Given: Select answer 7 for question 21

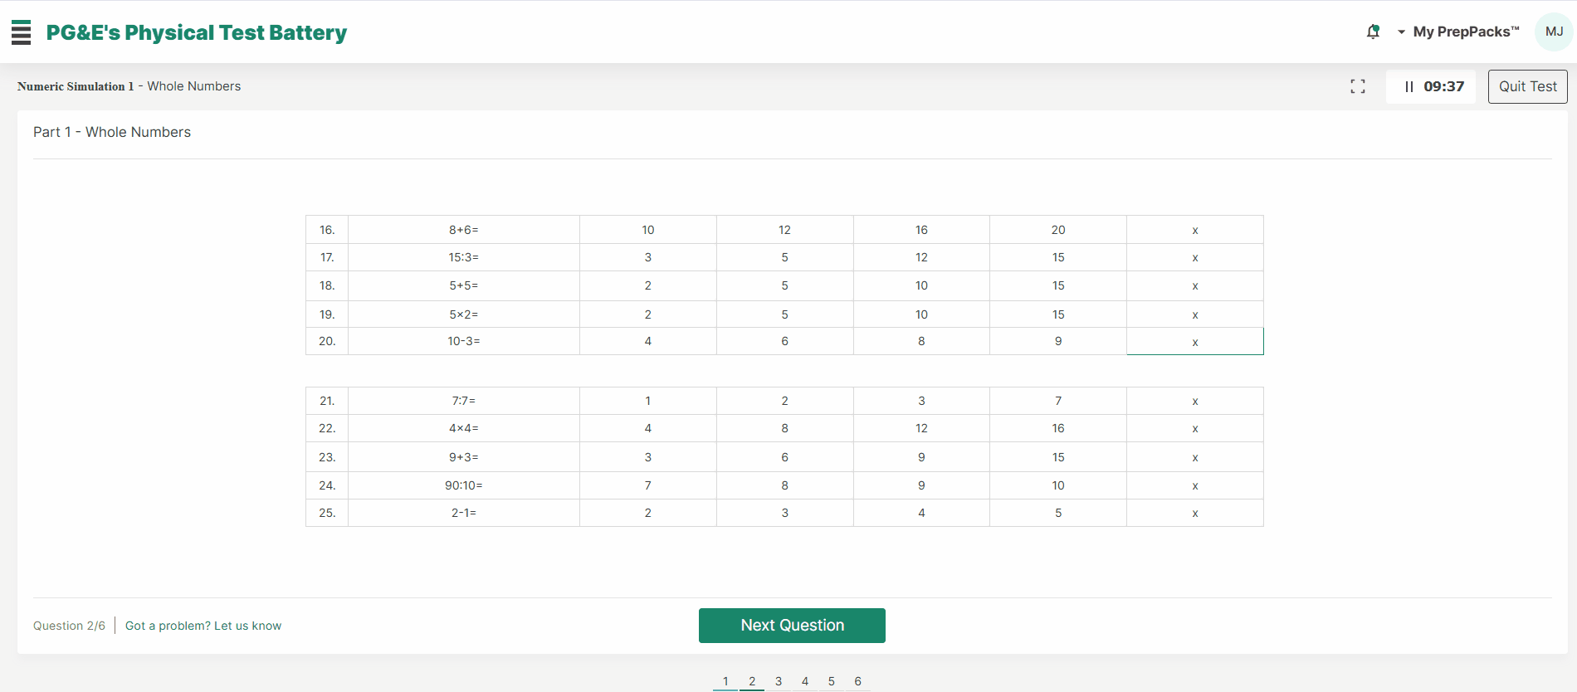Looking at the screenshot, I should tap(1058, 401).
